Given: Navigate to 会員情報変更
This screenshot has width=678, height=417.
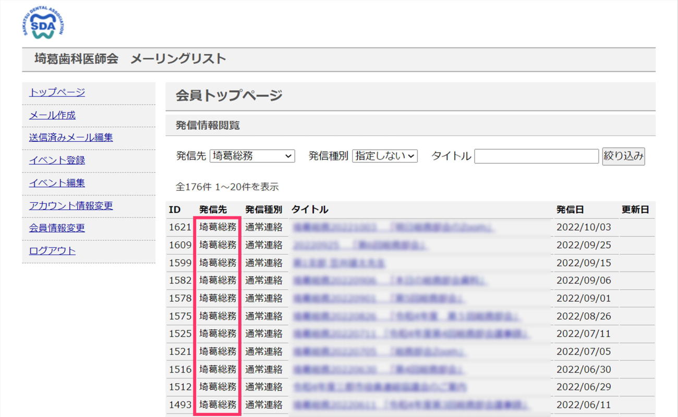Looking at the screenshot, I should [x=57, y=228].
